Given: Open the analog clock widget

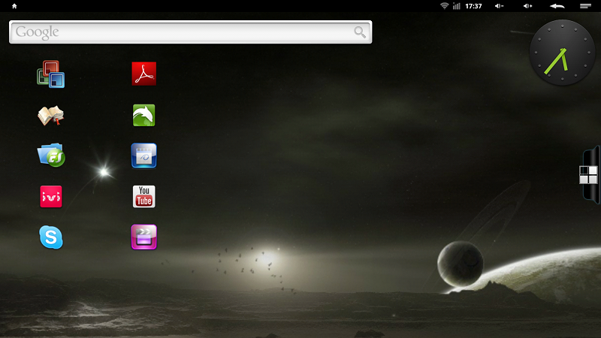Looking at the screenshot, I should pos(562,53).
